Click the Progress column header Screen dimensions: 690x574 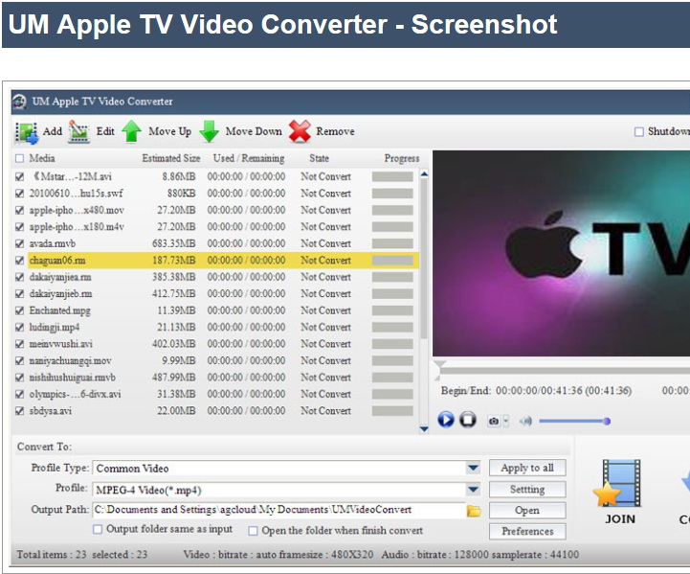pyautogui.click(x=402, y=158)
